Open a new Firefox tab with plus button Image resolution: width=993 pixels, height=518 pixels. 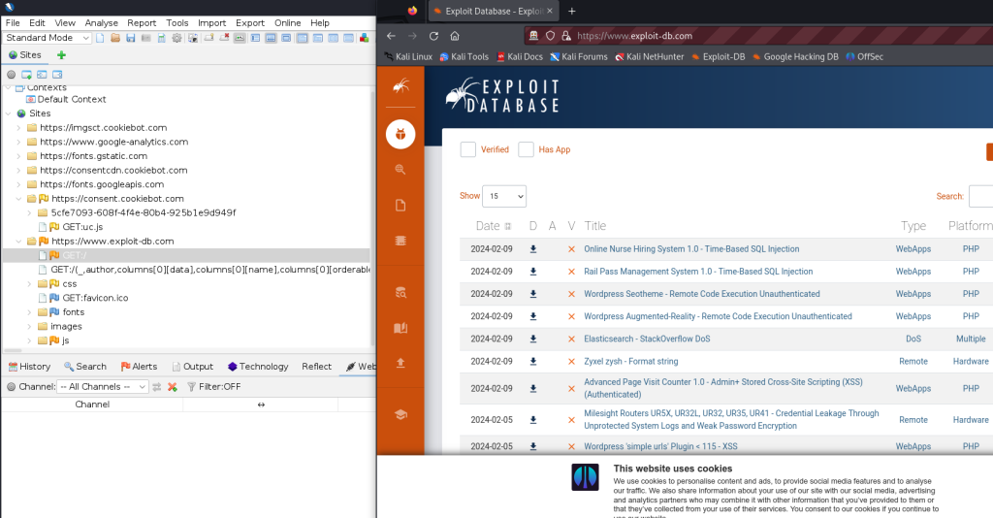click(x=572, y=11)
